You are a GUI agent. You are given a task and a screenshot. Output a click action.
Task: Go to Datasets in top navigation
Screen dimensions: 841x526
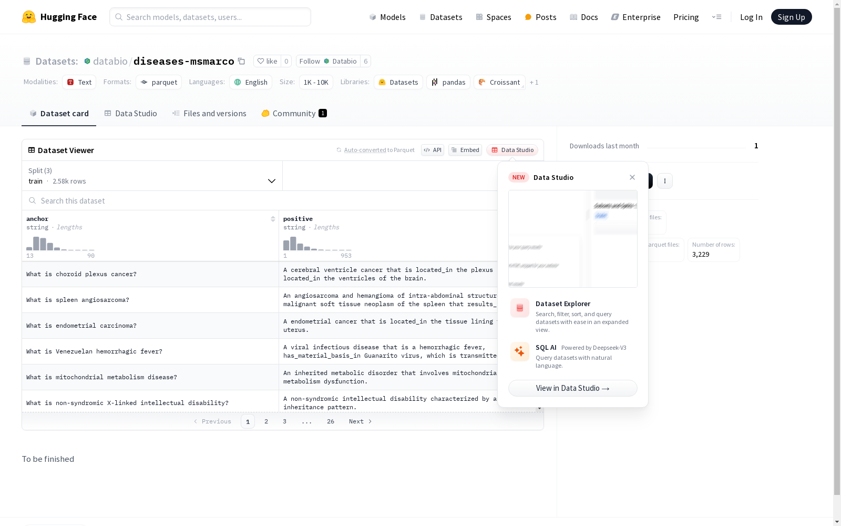(440, 17)
